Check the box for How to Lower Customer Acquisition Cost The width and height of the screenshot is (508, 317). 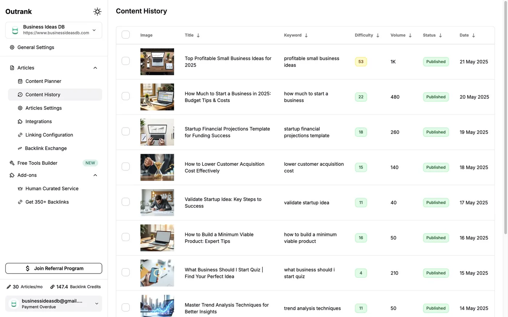tap(126, 166)
